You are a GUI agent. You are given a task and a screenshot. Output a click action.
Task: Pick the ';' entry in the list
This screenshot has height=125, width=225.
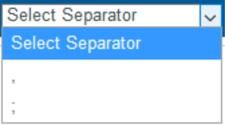[112, 107]
